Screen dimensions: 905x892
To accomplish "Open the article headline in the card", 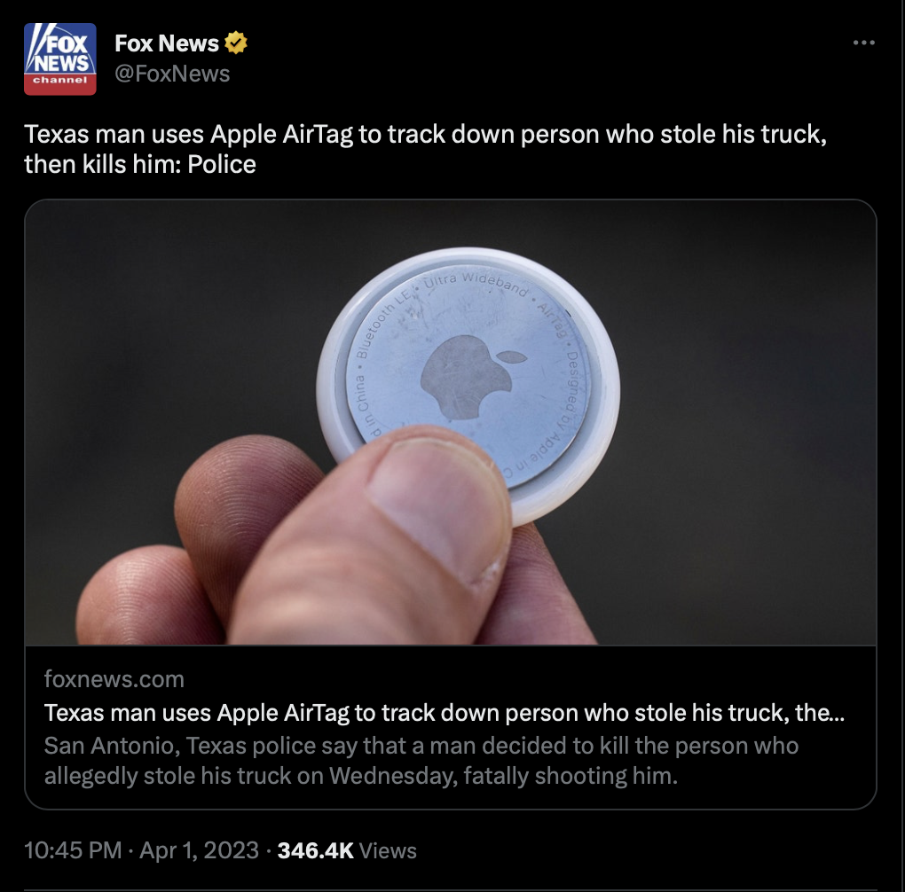I will point(444,713).
